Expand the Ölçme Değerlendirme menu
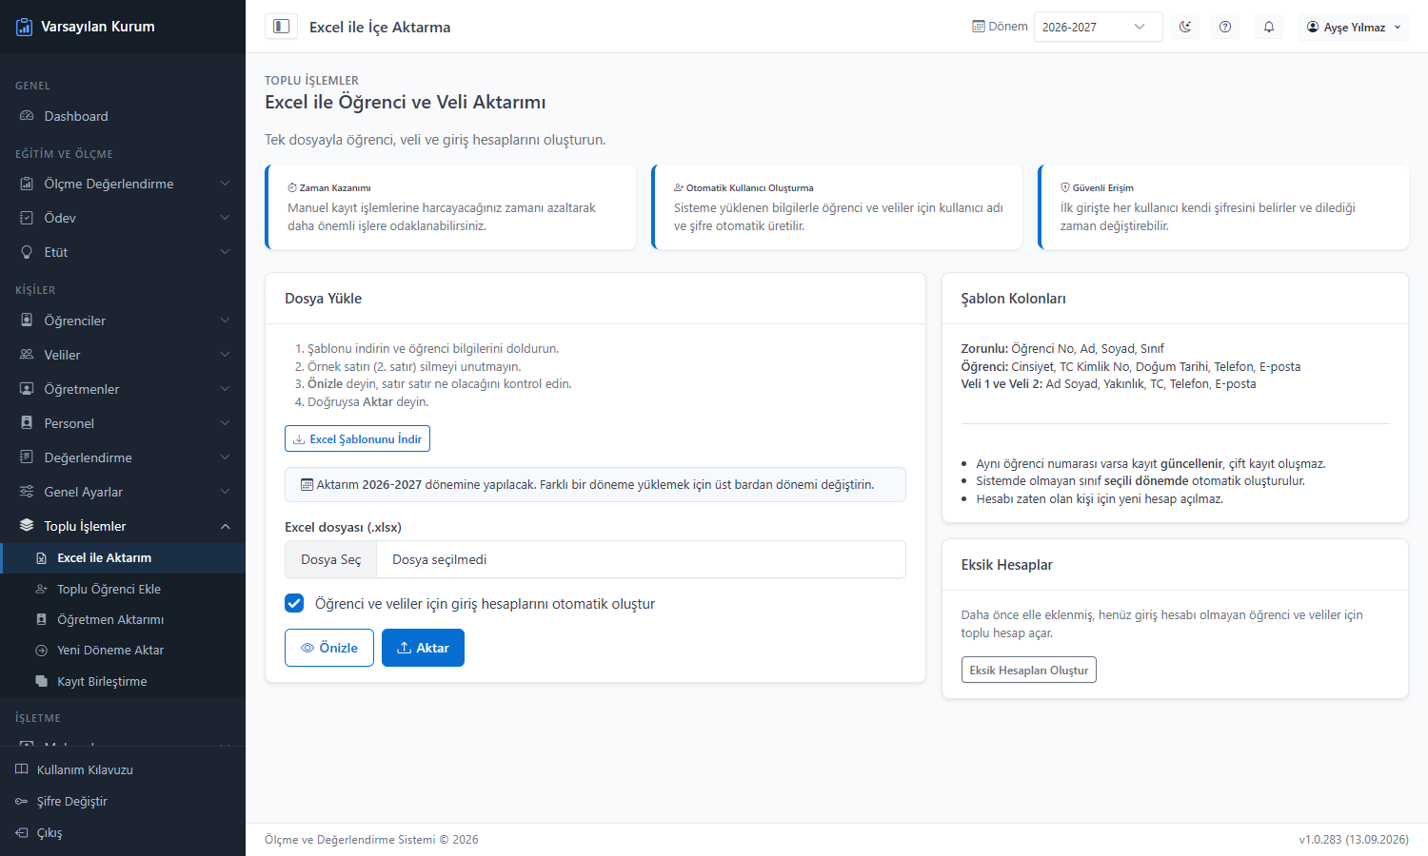Image resolution: width=1428 pixels, height=856 pixels. point(123,184)
